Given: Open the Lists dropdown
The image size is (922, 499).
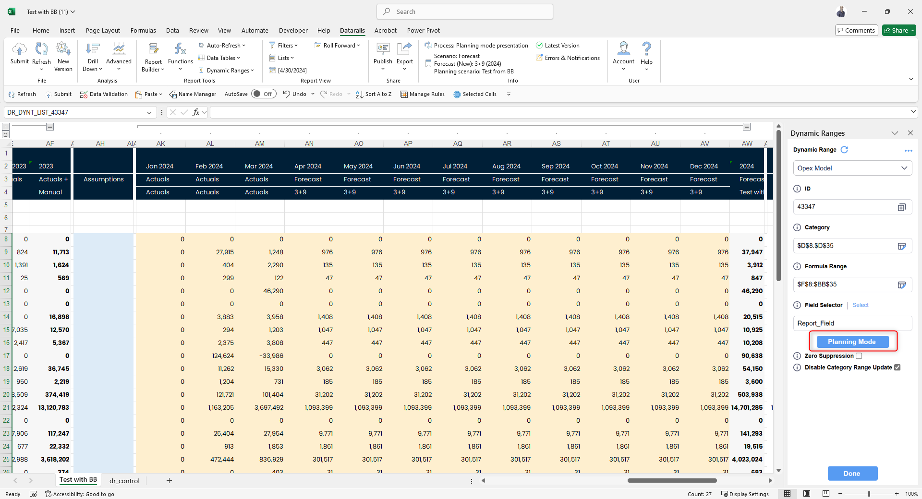Looking at the screenshot, I should (x=281, y=58).
